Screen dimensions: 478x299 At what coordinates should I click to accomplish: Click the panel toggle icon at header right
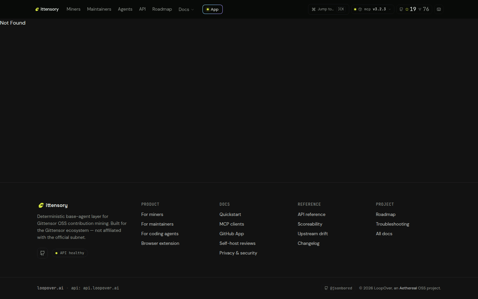pyautogui.click(x=439, y=9)
